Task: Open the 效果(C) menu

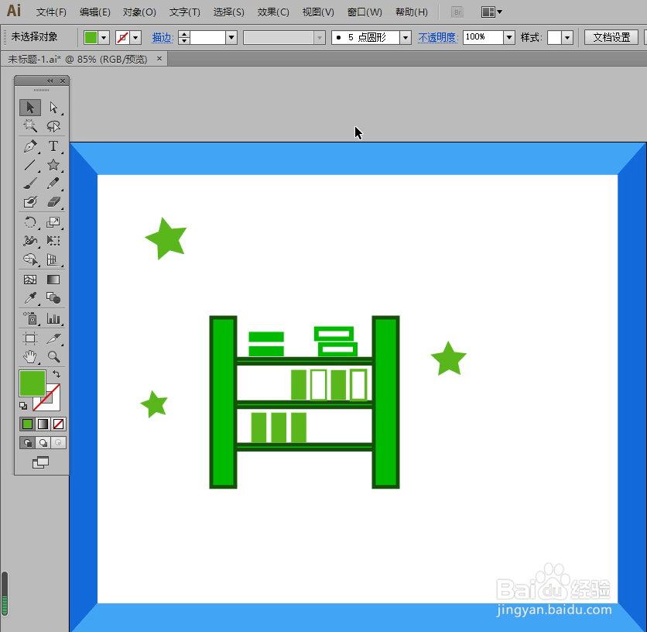Action: [x=273, y=12]
